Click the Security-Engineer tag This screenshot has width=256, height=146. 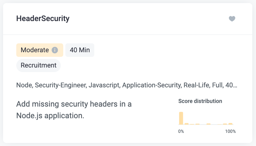pyautogui.click(x=61, y=85)
